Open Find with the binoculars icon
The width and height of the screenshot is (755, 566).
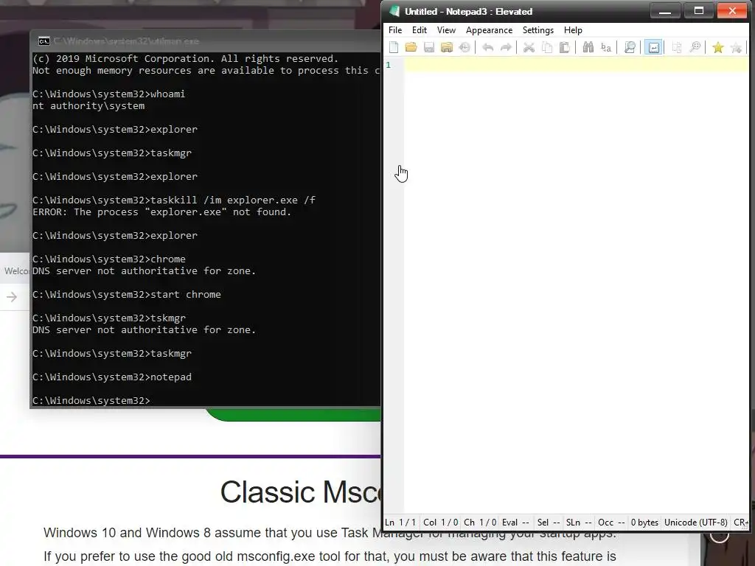pos(588,47)
